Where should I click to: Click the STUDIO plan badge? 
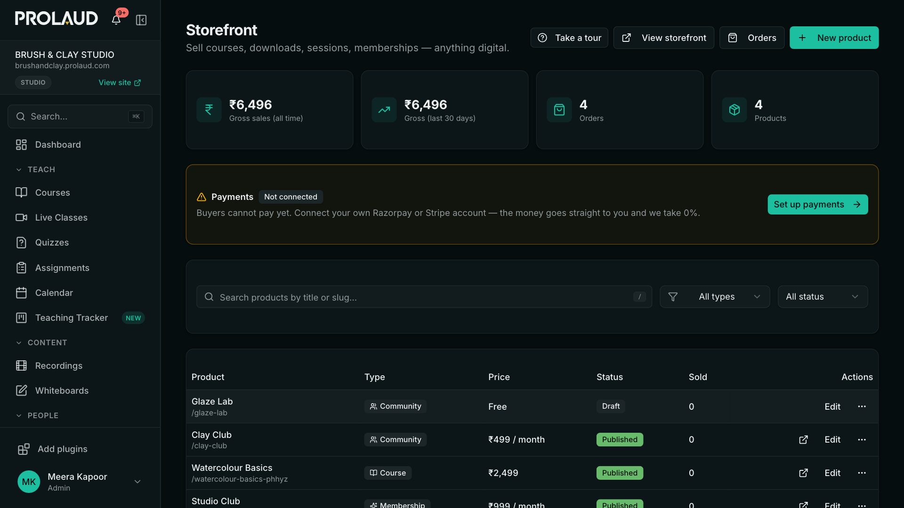tap(33, 82)
